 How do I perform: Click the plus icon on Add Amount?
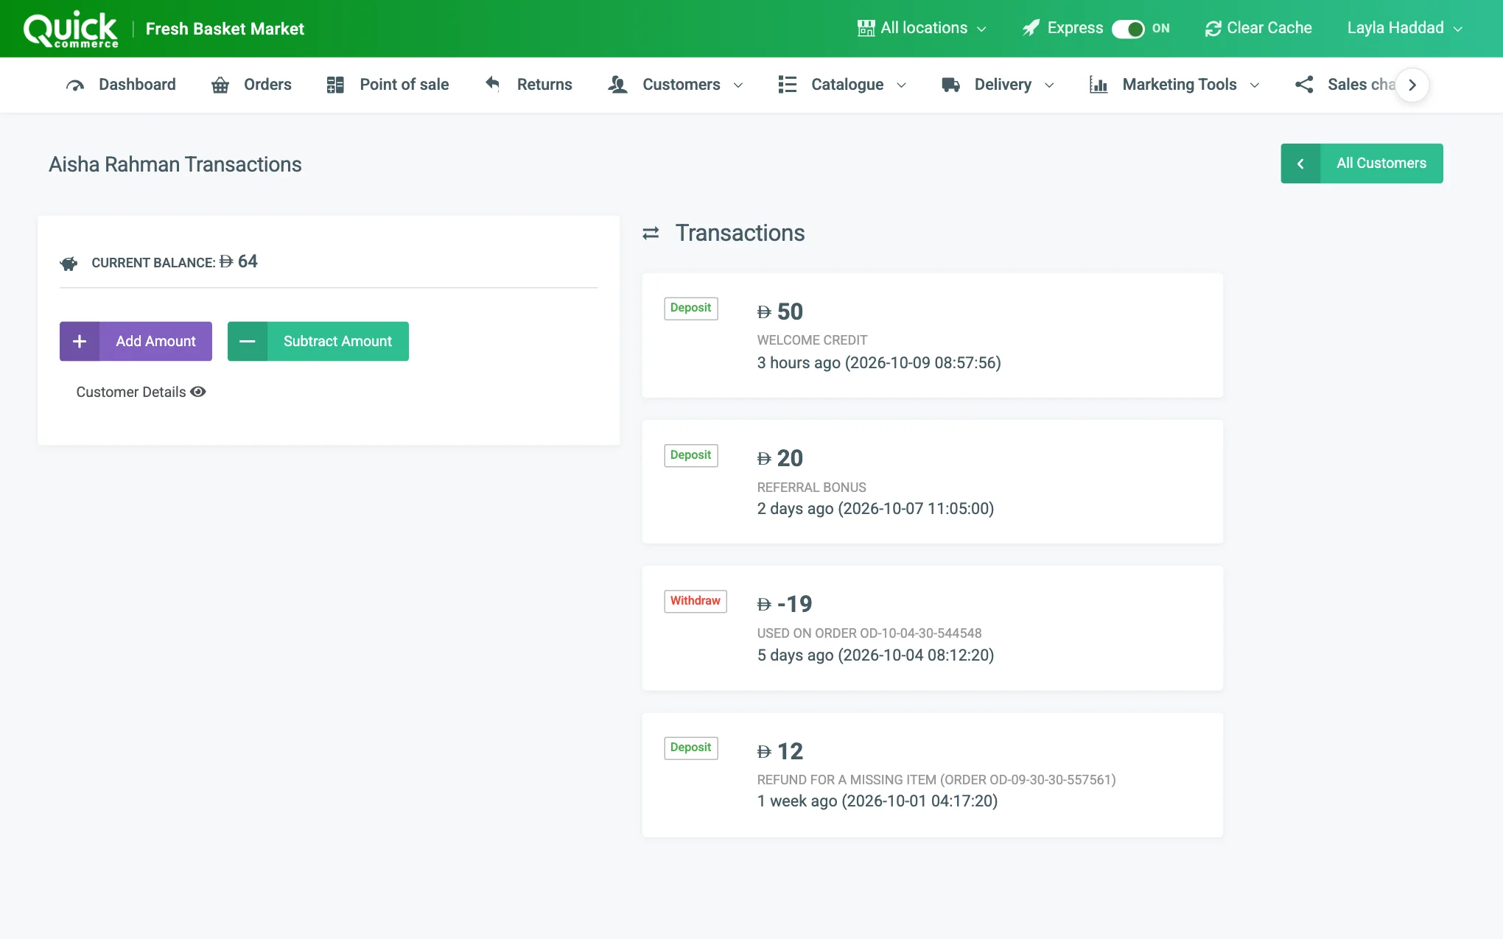click(80, 341)
